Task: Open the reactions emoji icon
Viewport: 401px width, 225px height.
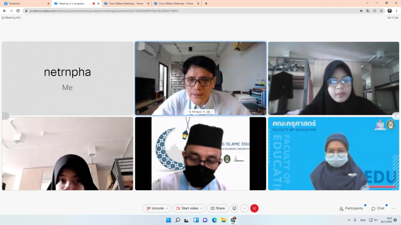Action: (234, 208)
